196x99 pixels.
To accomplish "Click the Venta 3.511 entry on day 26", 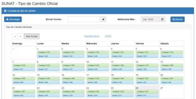I will click(x=147, y=95).
